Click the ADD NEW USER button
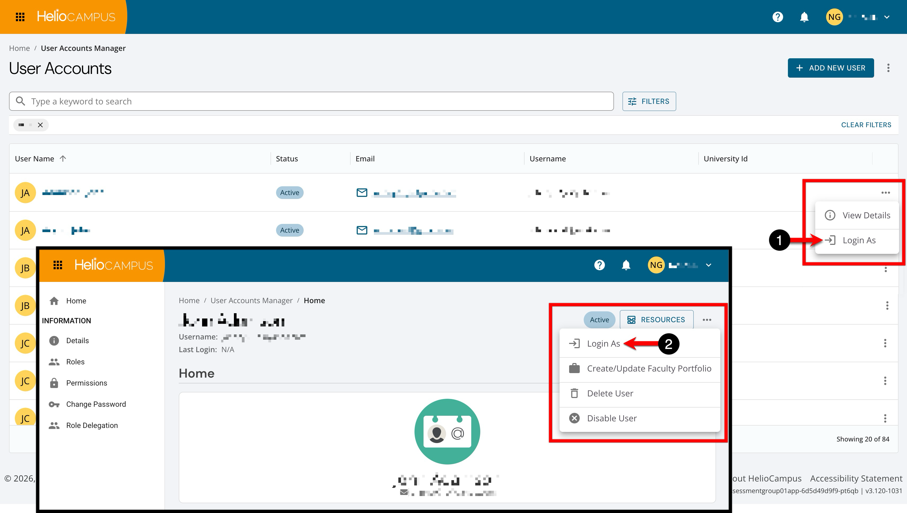 tap(831, 68)
